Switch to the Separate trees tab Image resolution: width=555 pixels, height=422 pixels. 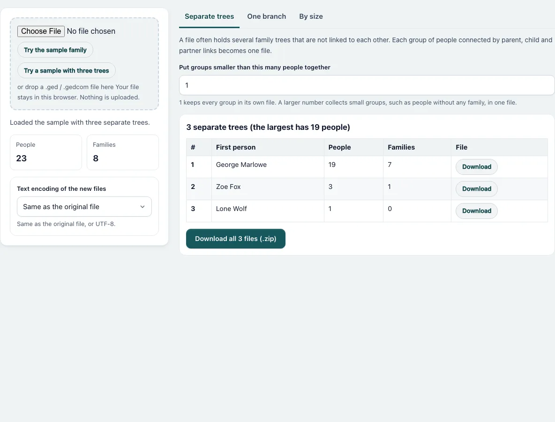(x=209, y=16)
